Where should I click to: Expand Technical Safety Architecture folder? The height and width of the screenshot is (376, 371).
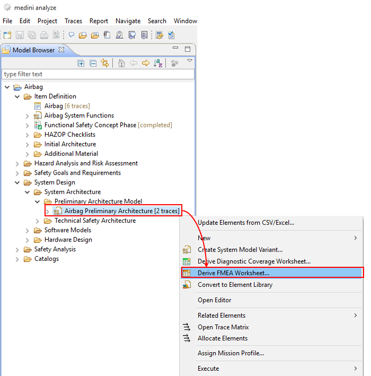coord(38,221)
